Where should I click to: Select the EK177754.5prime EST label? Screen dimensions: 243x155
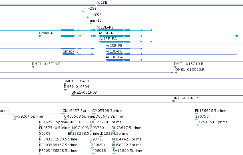pyautogui.click(x=106, y=122)
